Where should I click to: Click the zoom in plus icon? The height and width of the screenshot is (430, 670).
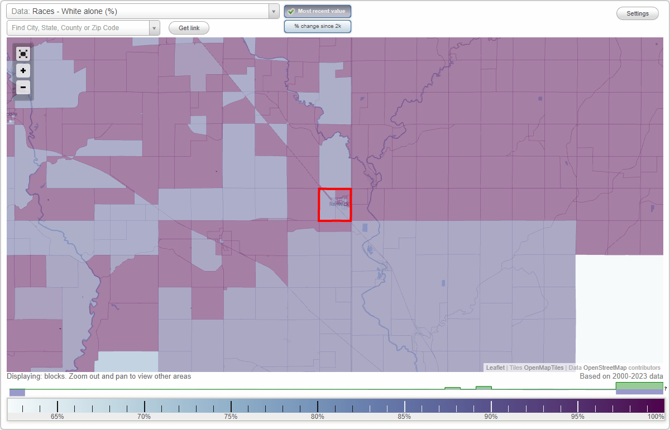(22, 70)
